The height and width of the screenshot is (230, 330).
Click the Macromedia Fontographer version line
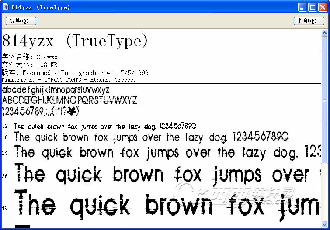[x=75, y=73]
